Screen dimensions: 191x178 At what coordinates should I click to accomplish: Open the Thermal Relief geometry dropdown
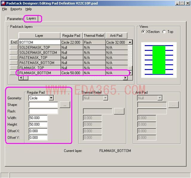tap(105, 98)
